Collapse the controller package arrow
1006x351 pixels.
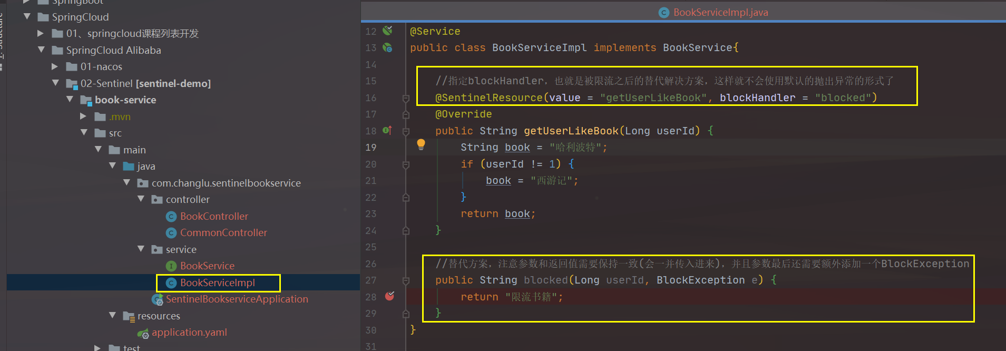click(x=141, y=199)
